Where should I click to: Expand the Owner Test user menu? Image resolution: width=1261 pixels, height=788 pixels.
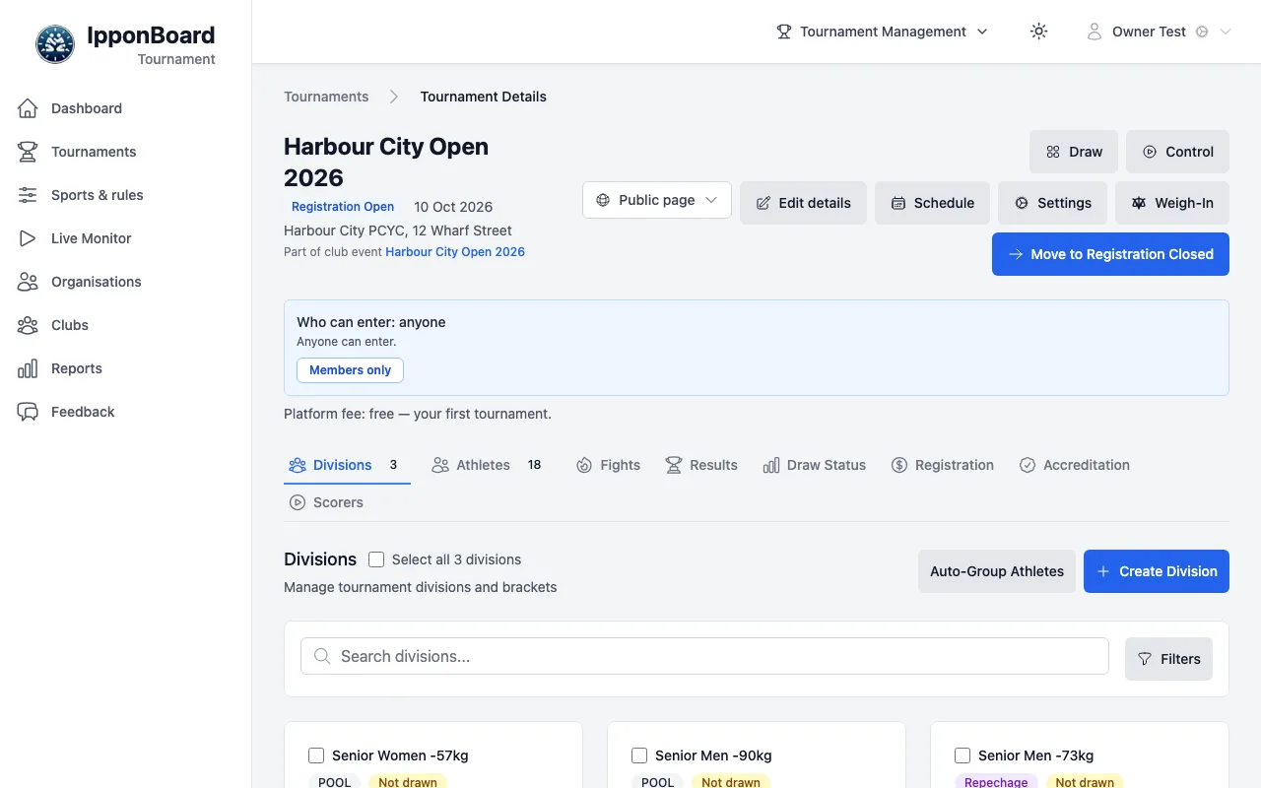point(1159,32)
